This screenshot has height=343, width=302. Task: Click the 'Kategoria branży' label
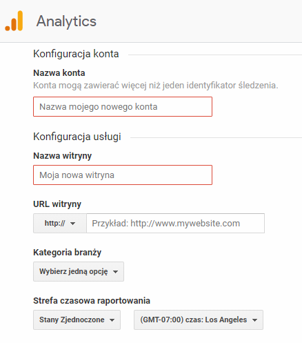click(x=68, y=253)
